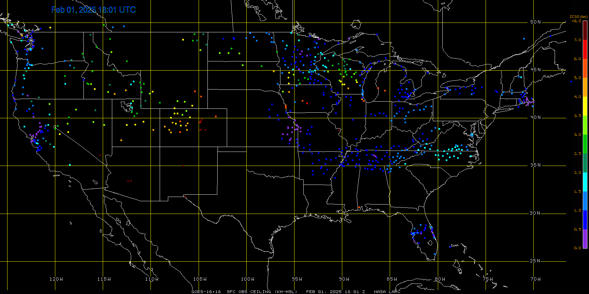Select the blue swatch between 1.0 and 0.5

585,220
